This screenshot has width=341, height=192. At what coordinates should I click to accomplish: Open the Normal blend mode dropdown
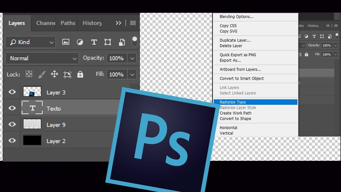[x=42, y=58]
